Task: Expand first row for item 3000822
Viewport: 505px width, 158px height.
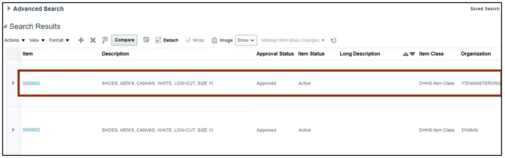Action: click(x=13, y=83)
